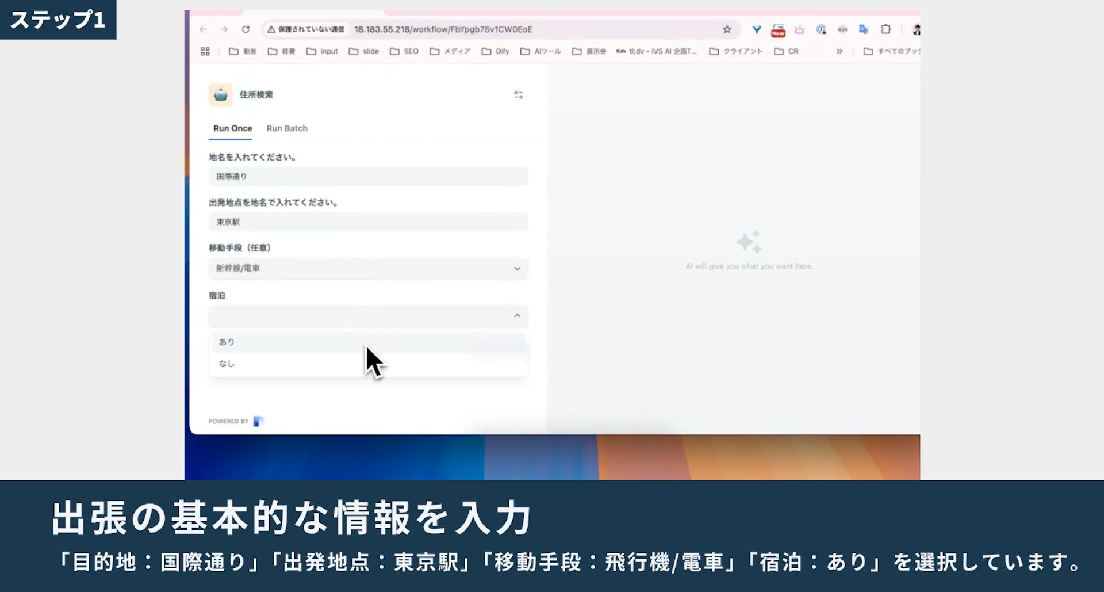Switch to the Run Batch tab
The height and width of the screenshot is (592, 1104).
(x=287, y=128)
